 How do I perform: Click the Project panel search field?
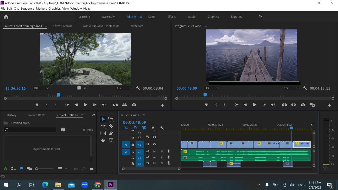click(x=30, y=129)
